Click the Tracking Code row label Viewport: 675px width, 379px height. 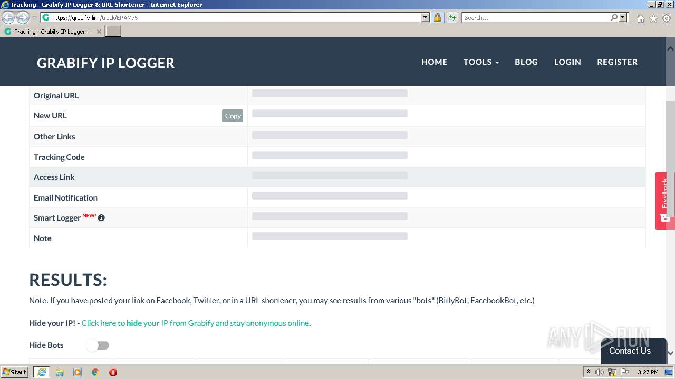click(59, 157)
